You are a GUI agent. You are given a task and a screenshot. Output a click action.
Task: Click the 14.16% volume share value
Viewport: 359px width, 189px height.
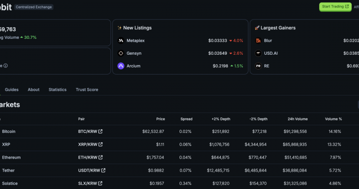point(335,131)
